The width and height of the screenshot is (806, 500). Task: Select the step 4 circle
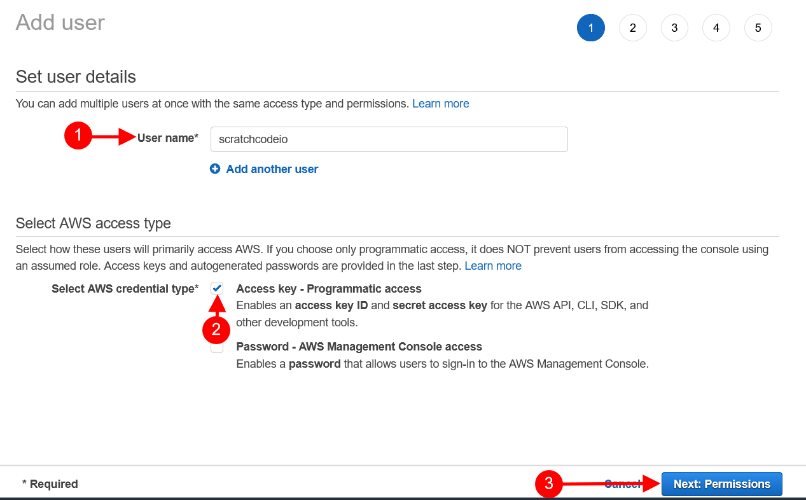click(716, 27)
